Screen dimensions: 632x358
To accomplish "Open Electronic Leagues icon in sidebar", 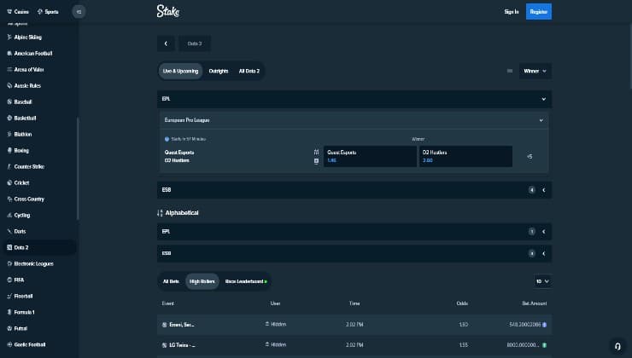I will [9, 263].
